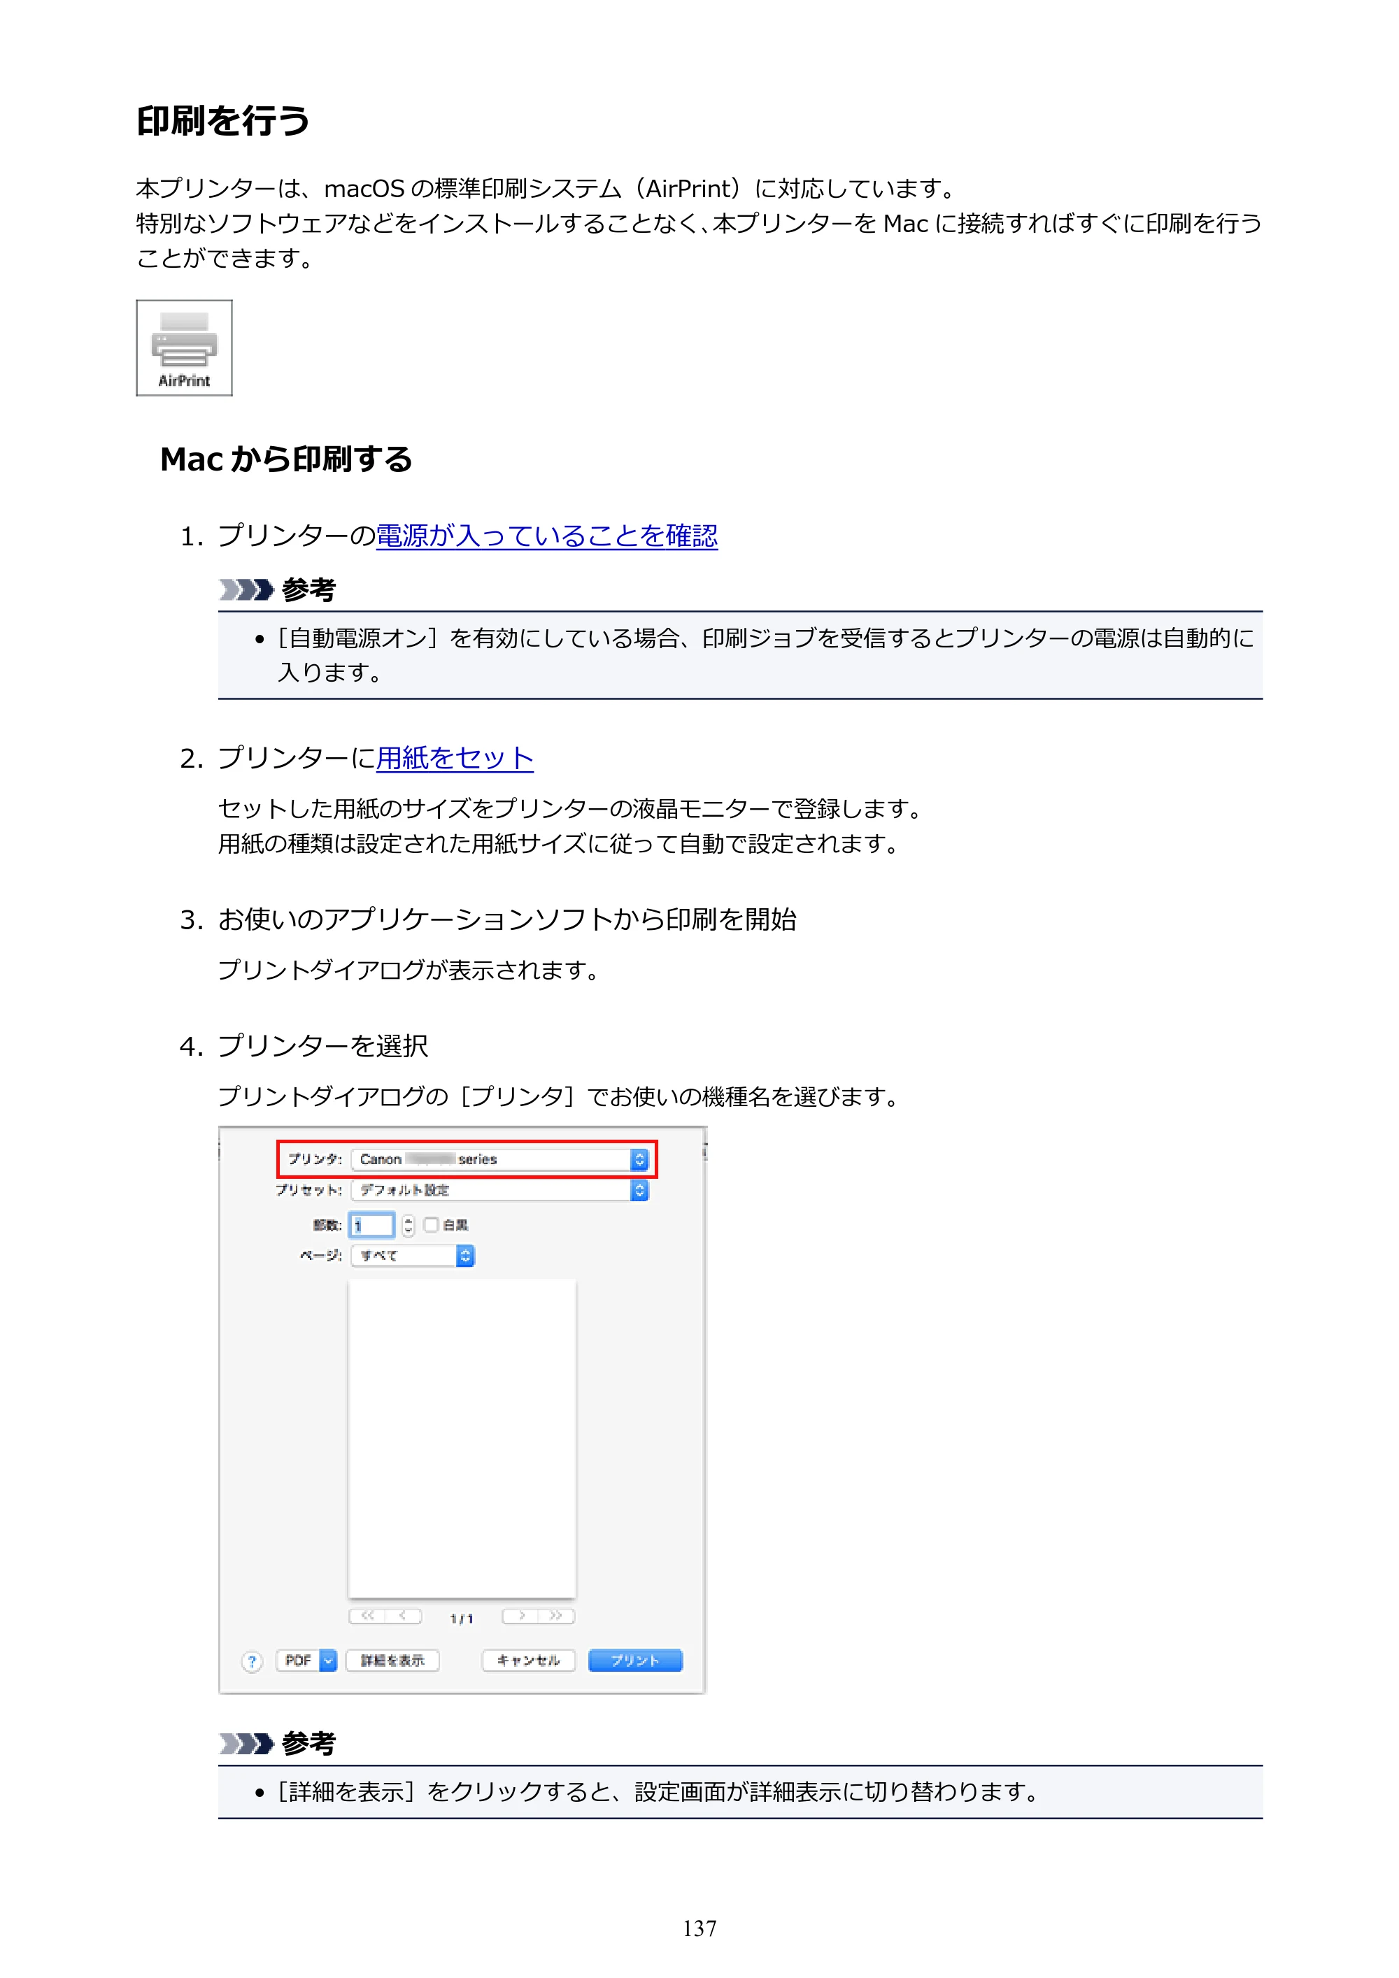Image resolution: width=1399 pixels, height=1978 pixels.
Task: Click the 部数 copies input field
Action: pos(371,1225)
